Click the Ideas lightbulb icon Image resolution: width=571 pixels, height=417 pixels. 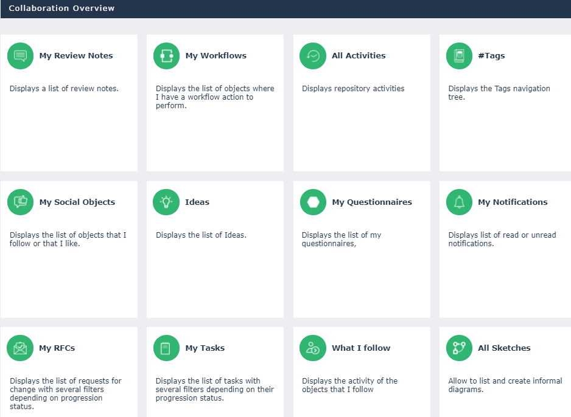point(166,202)
